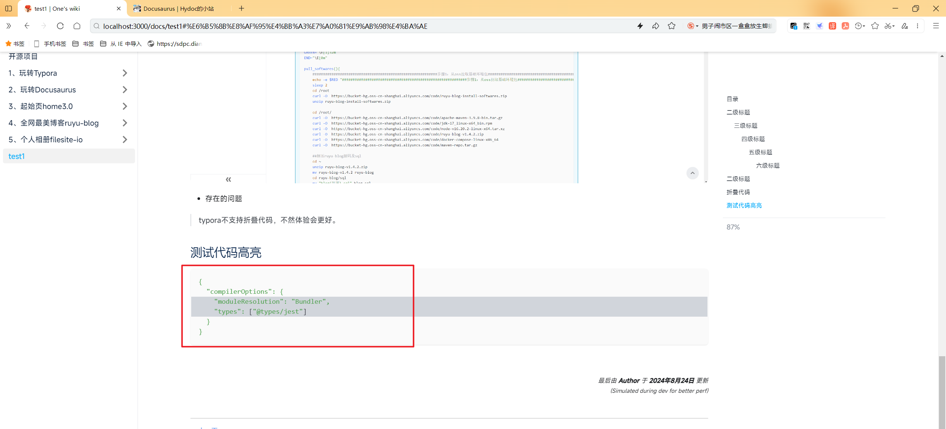Image resolution: width=946 pixels, height=429 pixels.
Task: Open sidebar item '2、玩转Docusaurus'
Action: 42,90
